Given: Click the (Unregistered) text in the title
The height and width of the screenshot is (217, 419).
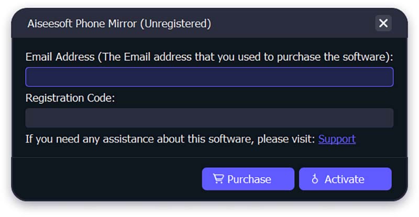Looking at the screenshot, I should [x=175, y=24].
